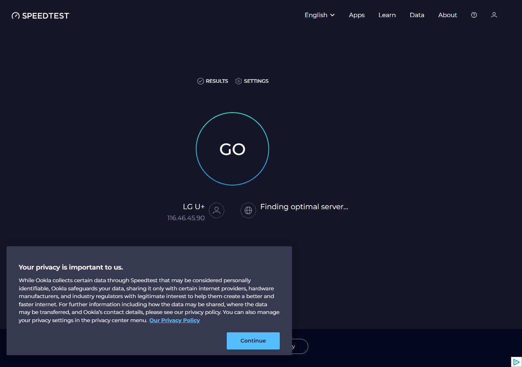
Task: Click the privacy notice heading text
Action: (71, 268)
